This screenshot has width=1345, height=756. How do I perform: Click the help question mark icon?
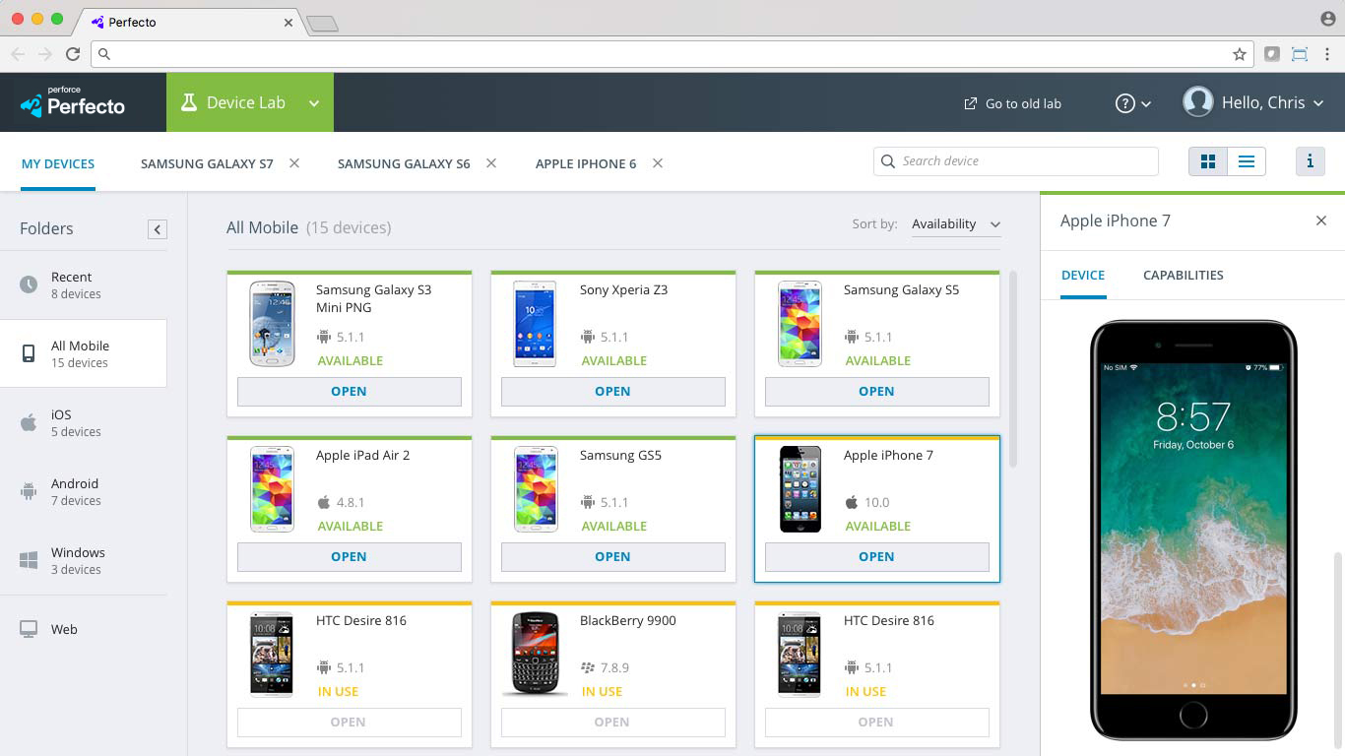1125,103
